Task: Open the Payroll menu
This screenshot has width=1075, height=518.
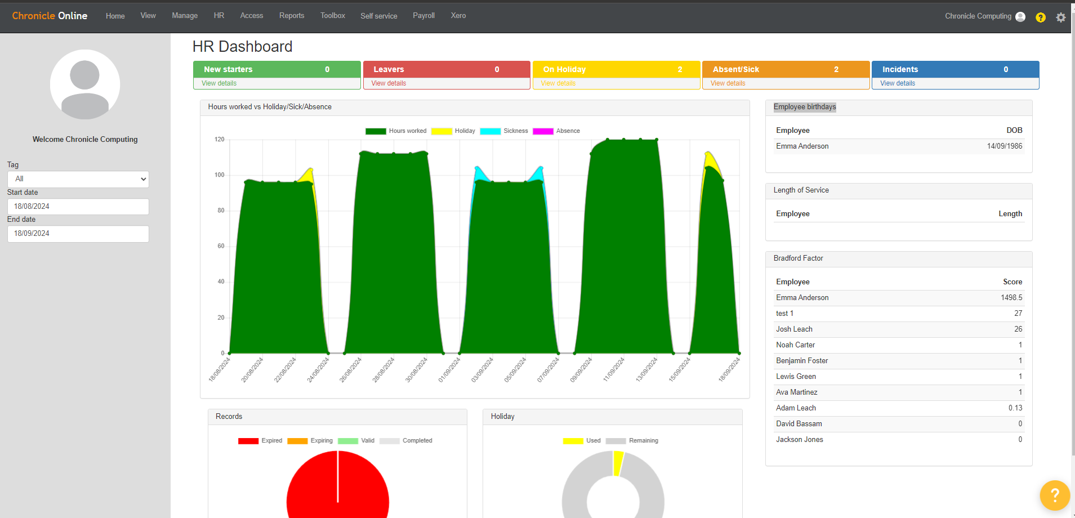Action: point(424,16)
